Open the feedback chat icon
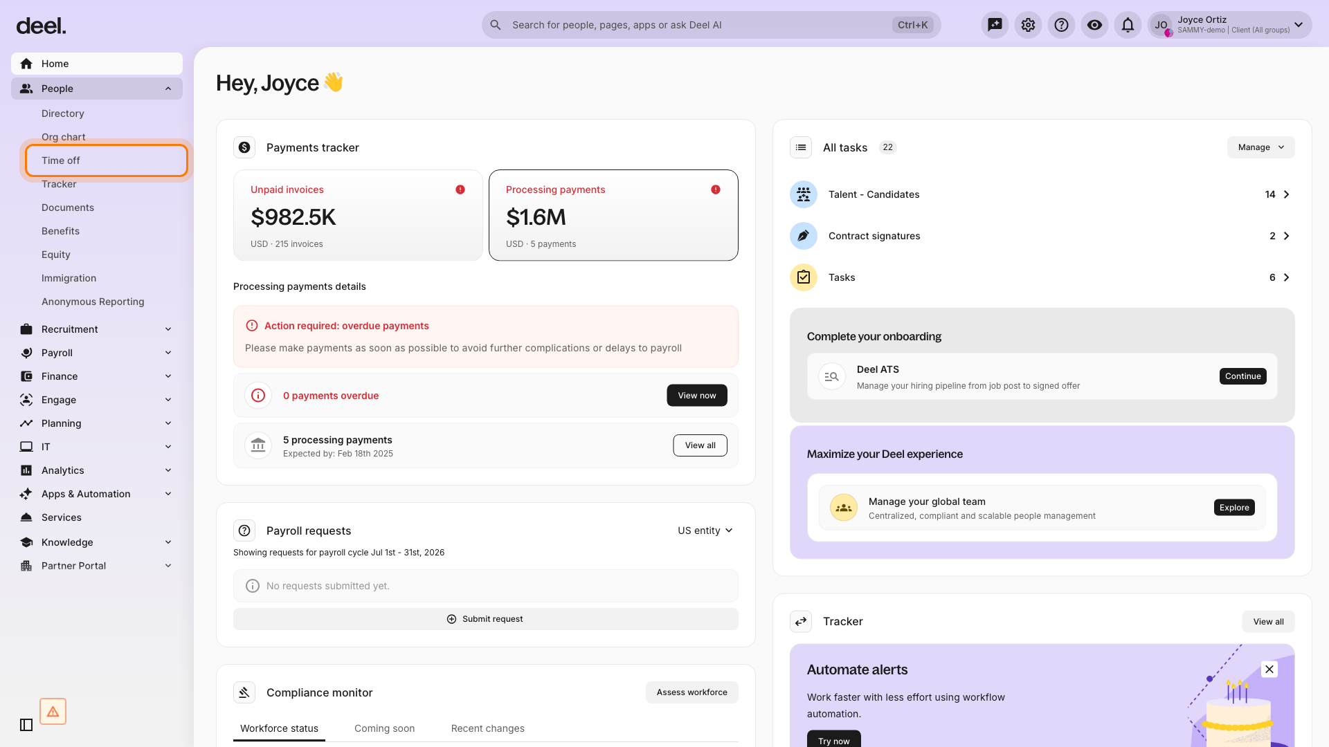The height and width of the screenshot is (747, 1329). click(x=995, y=25)
